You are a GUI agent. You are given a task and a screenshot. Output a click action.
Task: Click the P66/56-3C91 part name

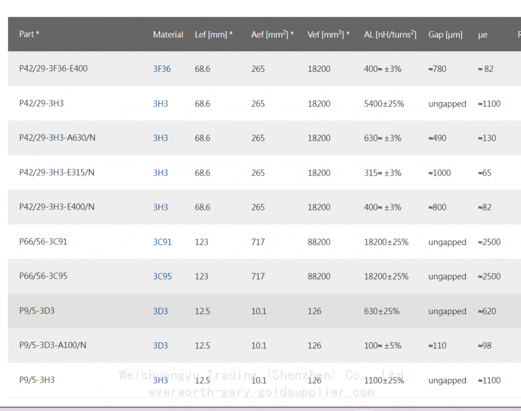coord(43,242)
